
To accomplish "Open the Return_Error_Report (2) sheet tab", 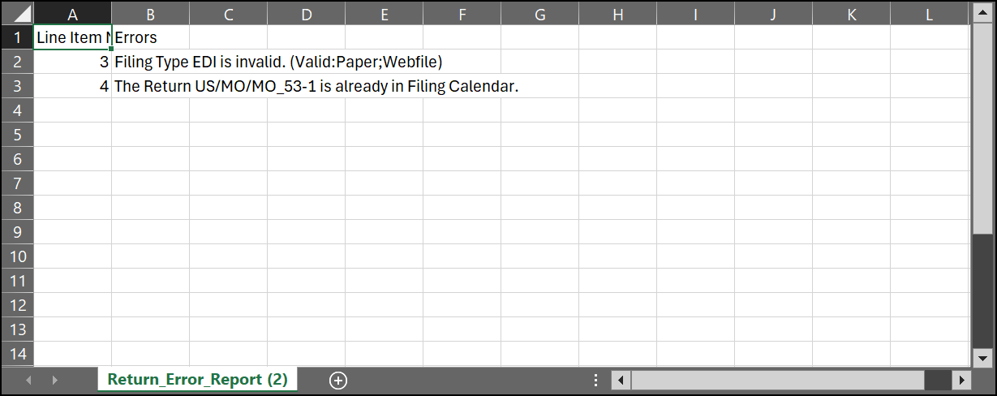I will (x=197, y=380).
